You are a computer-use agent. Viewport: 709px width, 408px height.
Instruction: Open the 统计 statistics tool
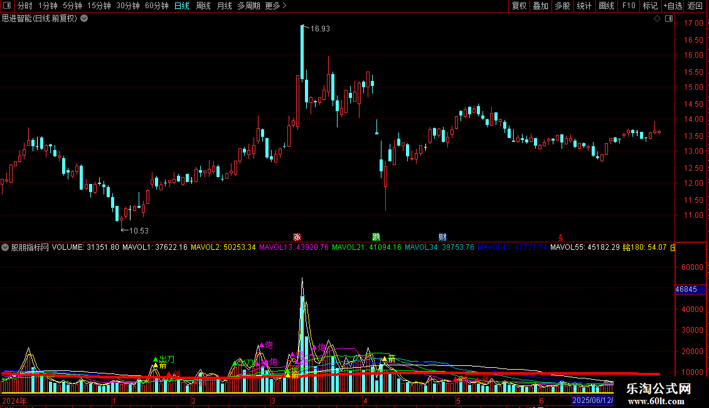point(584,6)
